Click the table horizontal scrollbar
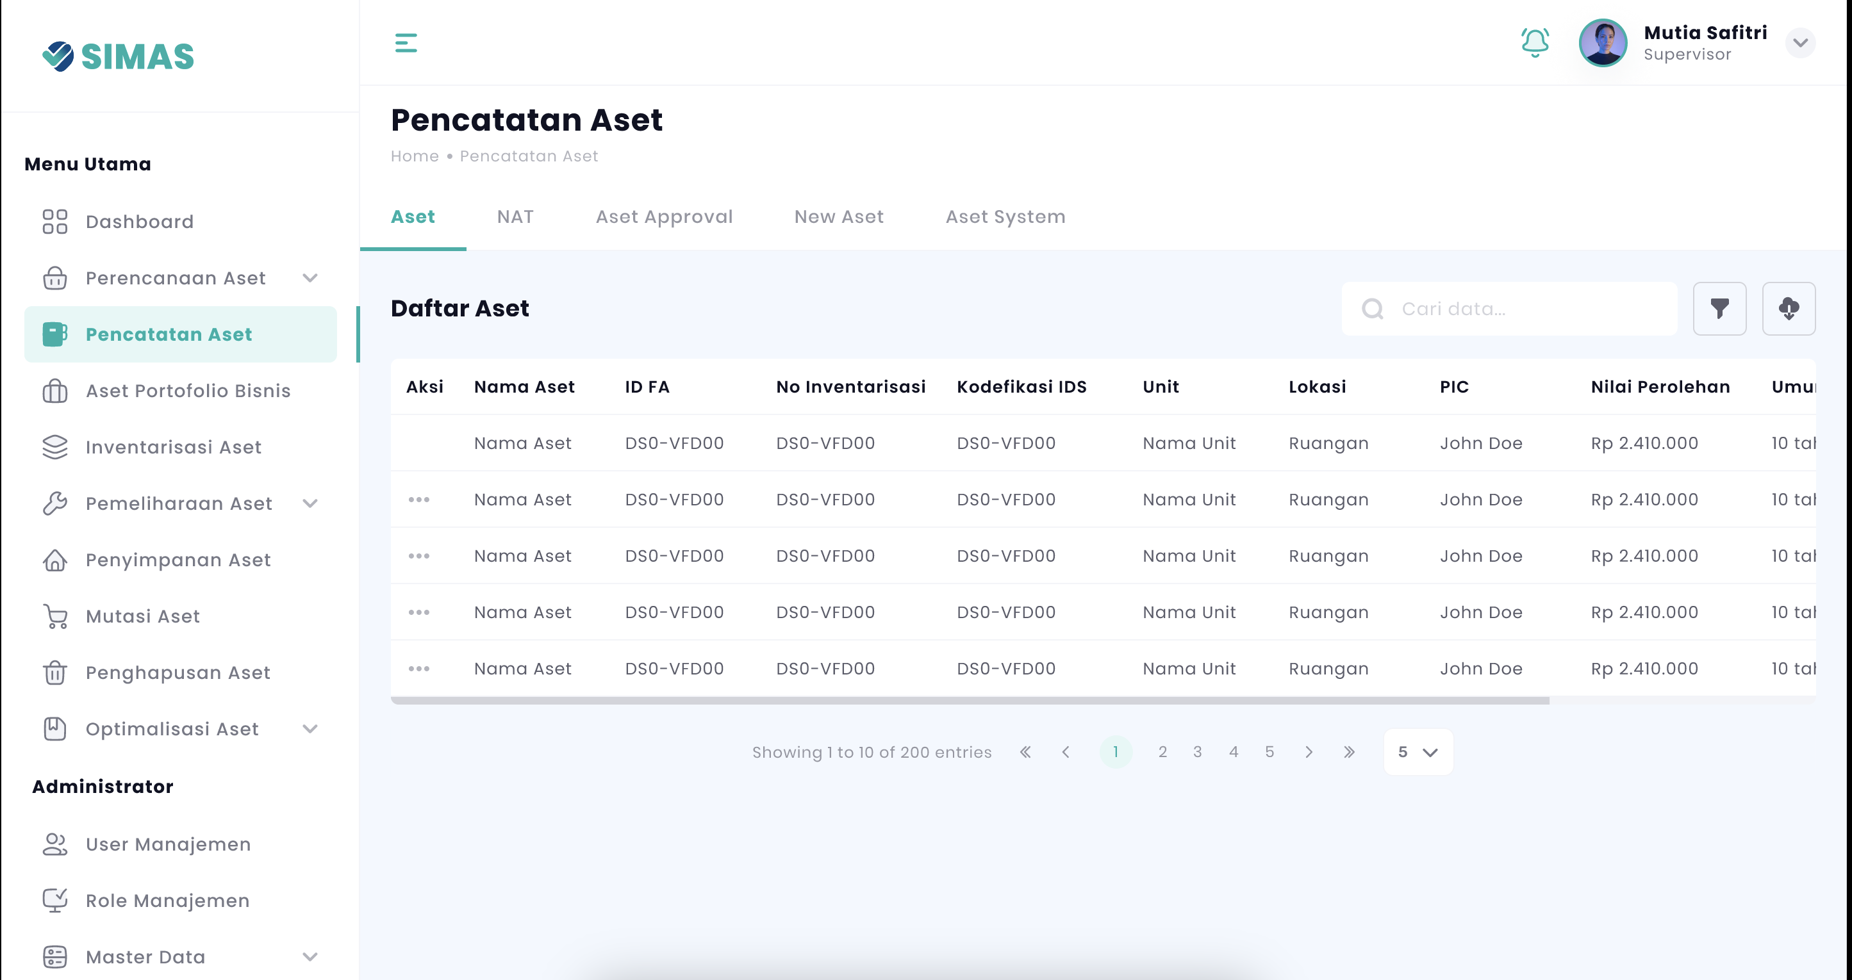Image resolution: width=1852 pixels, height=980 pixels. click(x=969, y=700)
